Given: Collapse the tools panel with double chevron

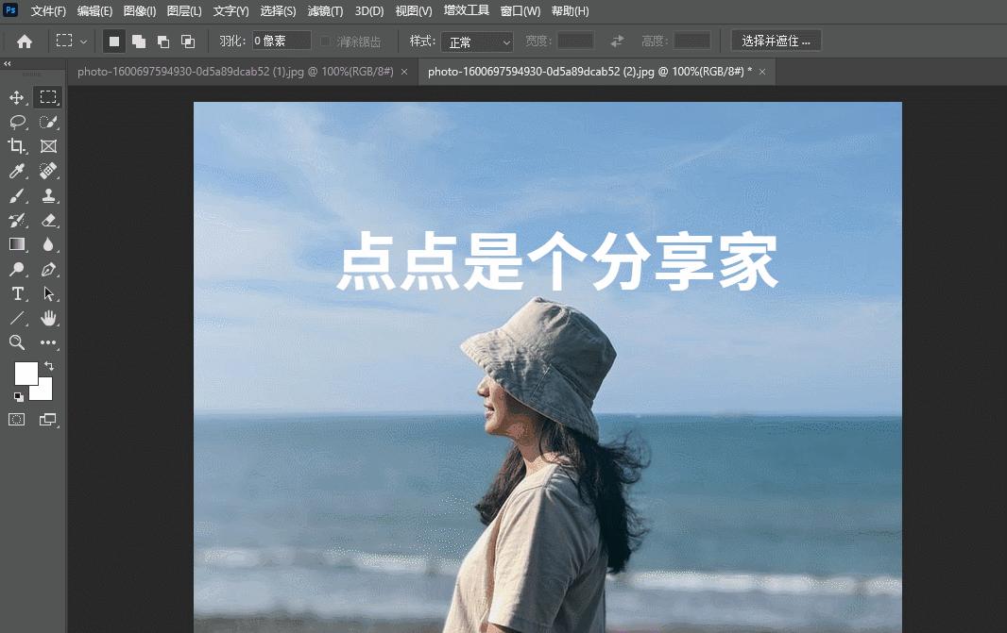Looking at the screenshot, I should pos(7,64).
